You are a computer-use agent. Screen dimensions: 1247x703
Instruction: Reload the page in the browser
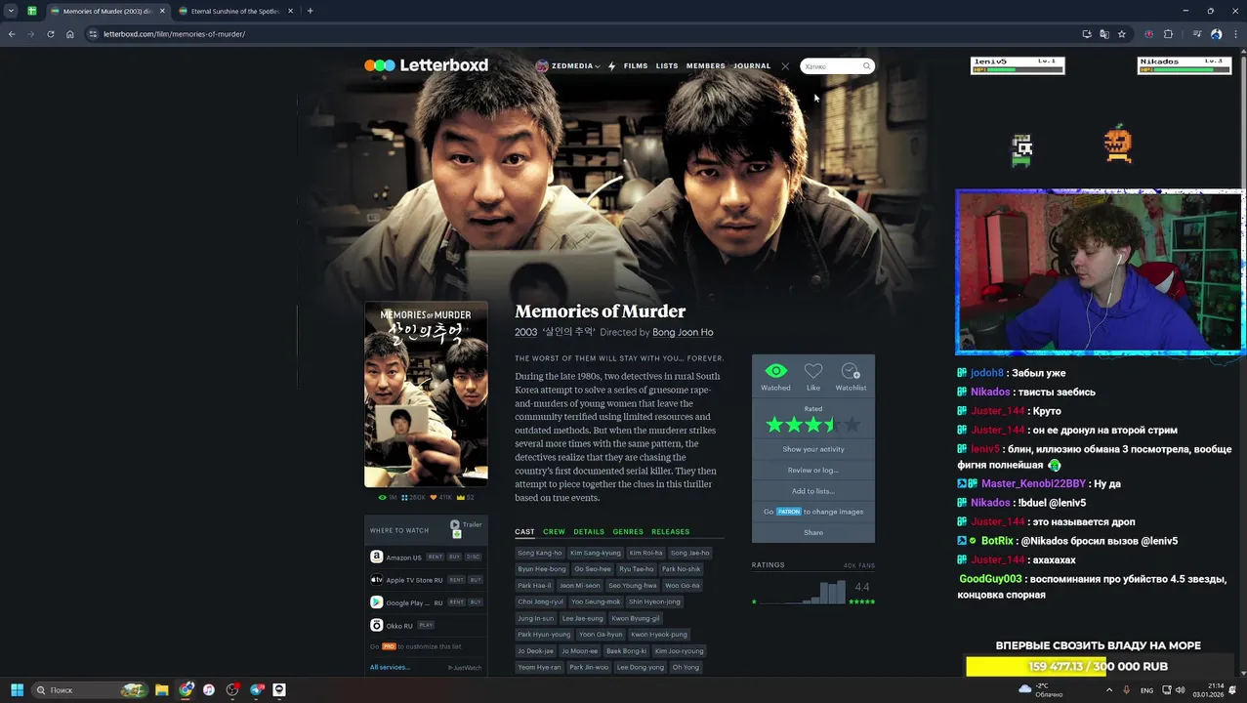point(51,34)
